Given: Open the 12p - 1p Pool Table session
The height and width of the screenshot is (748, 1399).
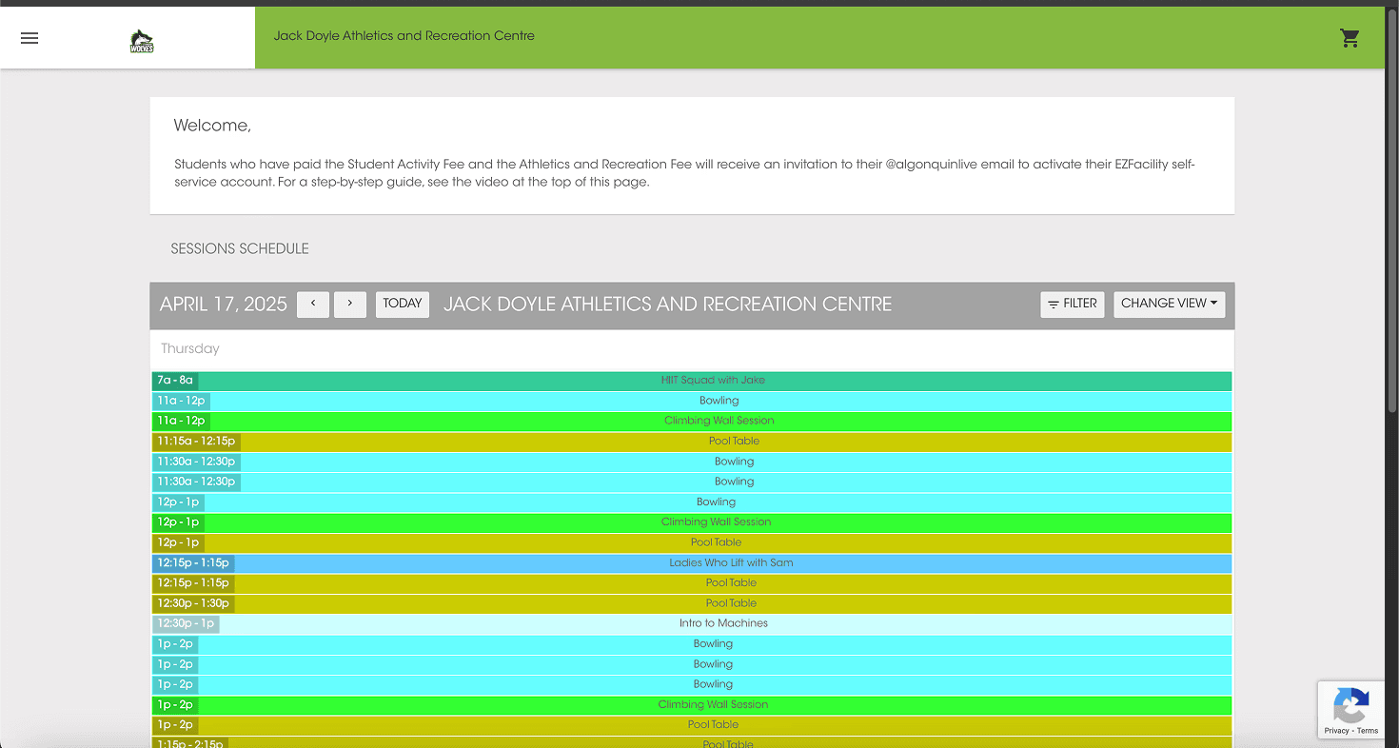Looking at the screenshot, I should click(x=692, y=542).
